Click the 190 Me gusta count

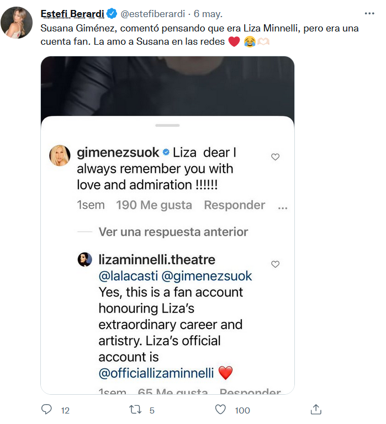154,205
